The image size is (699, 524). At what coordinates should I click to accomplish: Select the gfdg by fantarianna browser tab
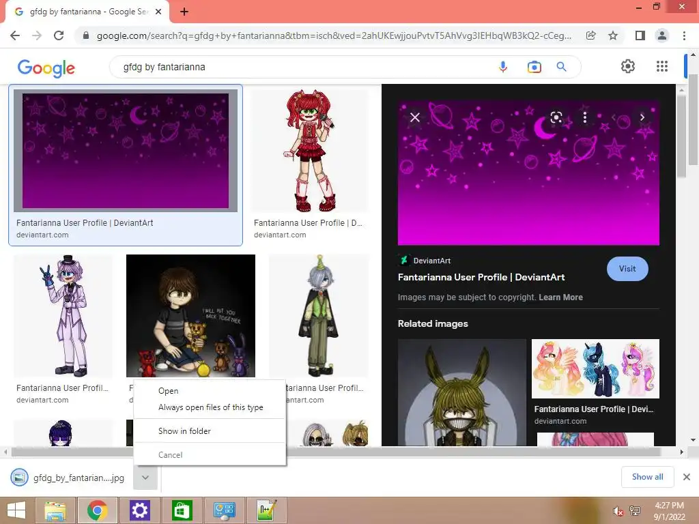(x=87, y=12)
